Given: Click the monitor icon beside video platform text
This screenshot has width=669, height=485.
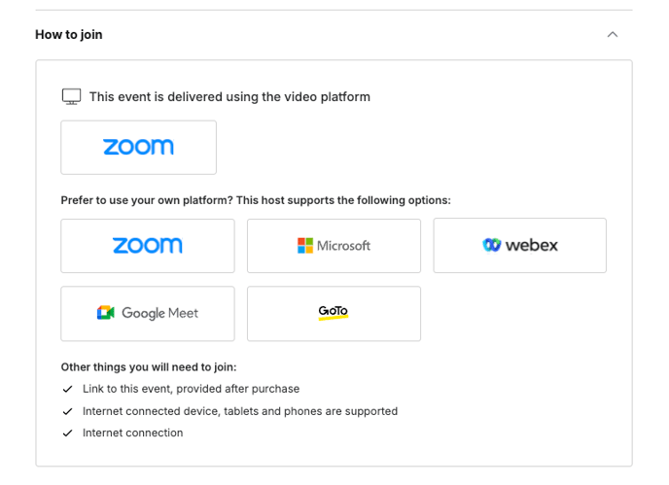Looking at the screenshot, I should 71,97.
